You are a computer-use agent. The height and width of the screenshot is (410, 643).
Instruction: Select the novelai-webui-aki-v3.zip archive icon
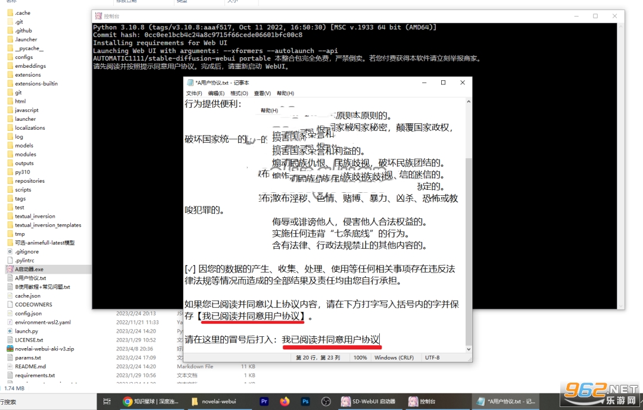click(x=10, y=349)
